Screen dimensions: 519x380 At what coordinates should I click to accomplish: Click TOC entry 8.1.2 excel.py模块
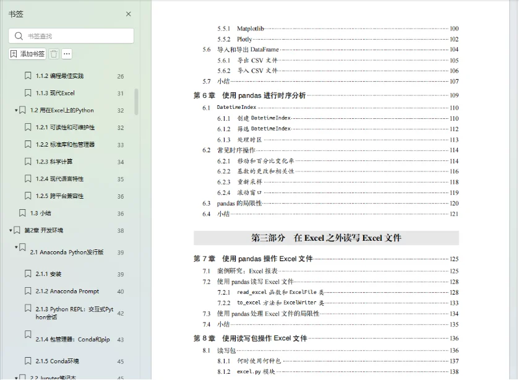(x=338, y=372)
